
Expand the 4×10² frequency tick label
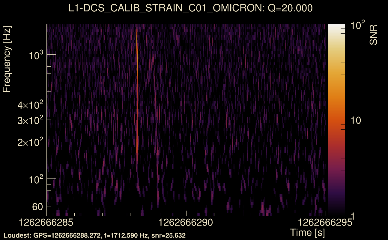[31, 104]
